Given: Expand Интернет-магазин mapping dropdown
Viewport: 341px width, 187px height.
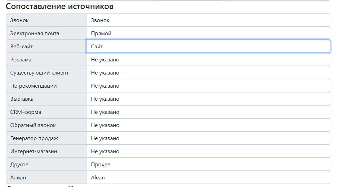Looking at the screenshot, I should 208,151.
